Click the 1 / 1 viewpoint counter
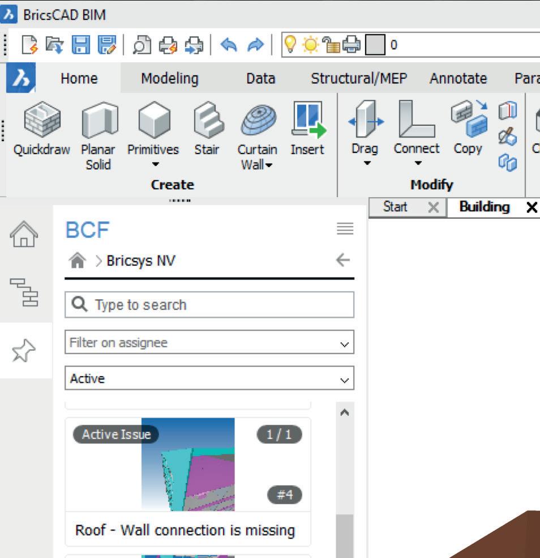 pyautogui.click(x=279, y=434)
